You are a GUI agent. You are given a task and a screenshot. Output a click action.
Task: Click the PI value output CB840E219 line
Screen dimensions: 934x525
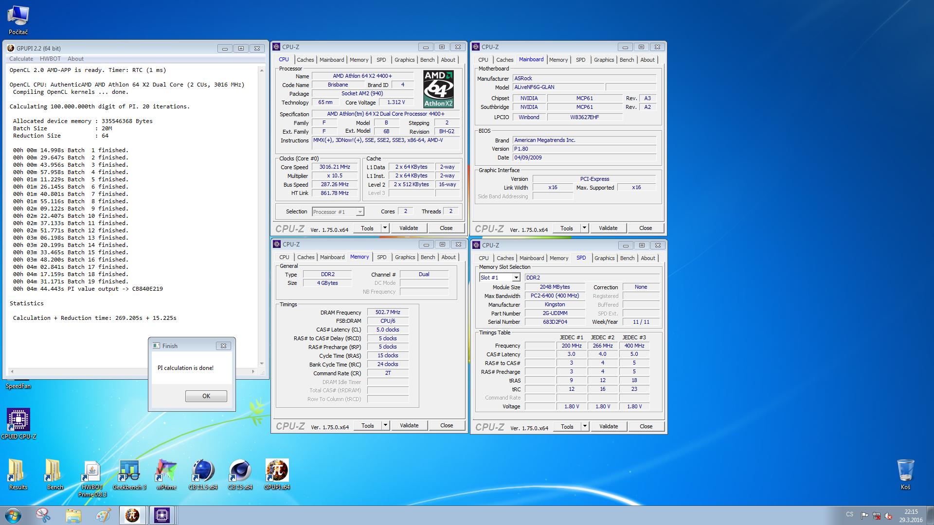point(88,289)
